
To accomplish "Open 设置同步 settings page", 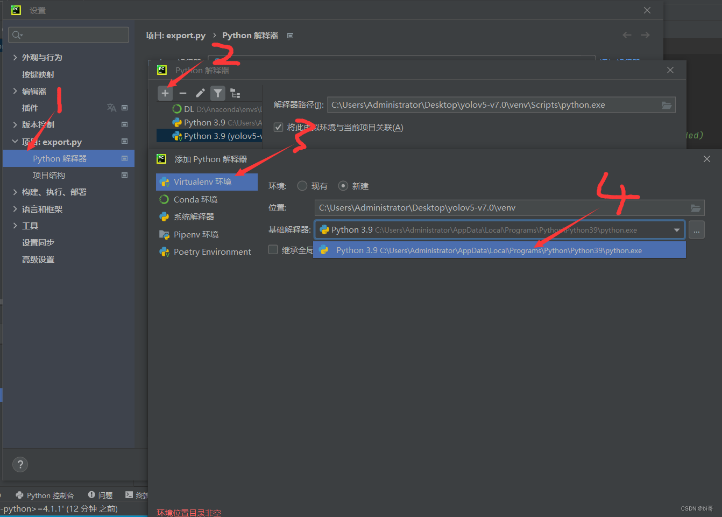I will 38,242.
